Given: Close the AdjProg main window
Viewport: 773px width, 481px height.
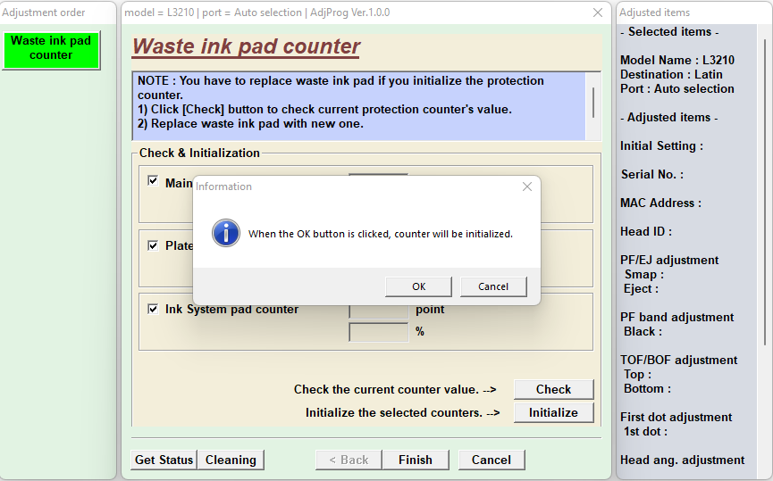Looking at the screenshot, I should click(597, 12).
